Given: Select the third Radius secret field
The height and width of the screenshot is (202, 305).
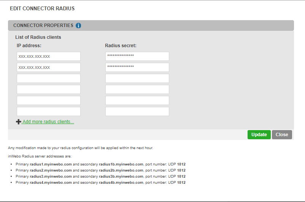Looking at the screenshot, I should pyautogui.click(x=137, y=78).
